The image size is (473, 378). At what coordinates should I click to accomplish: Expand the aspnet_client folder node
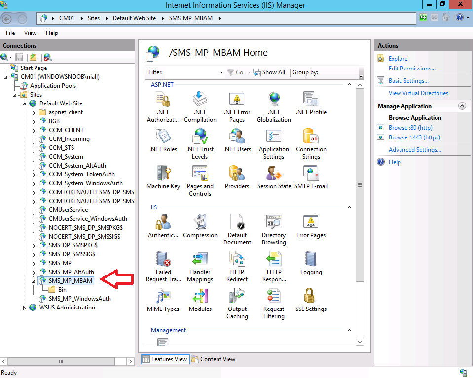pyautogui.click(x=34, y=113)
